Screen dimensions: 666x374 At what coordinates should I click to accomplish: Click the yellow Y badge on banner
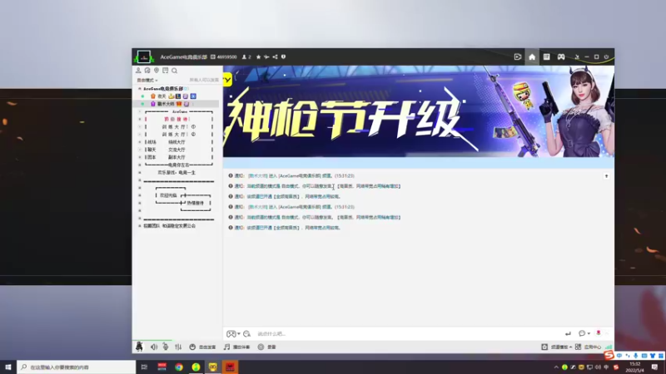[227, 79]
